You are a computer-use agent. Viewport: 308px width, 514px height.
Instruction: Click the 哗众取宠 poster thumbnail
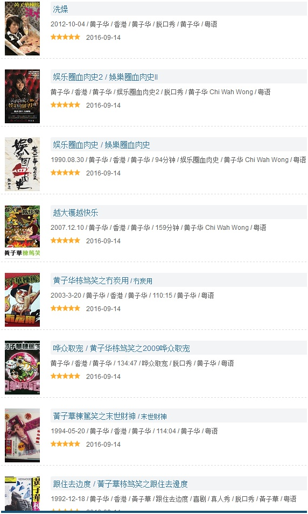22,368
